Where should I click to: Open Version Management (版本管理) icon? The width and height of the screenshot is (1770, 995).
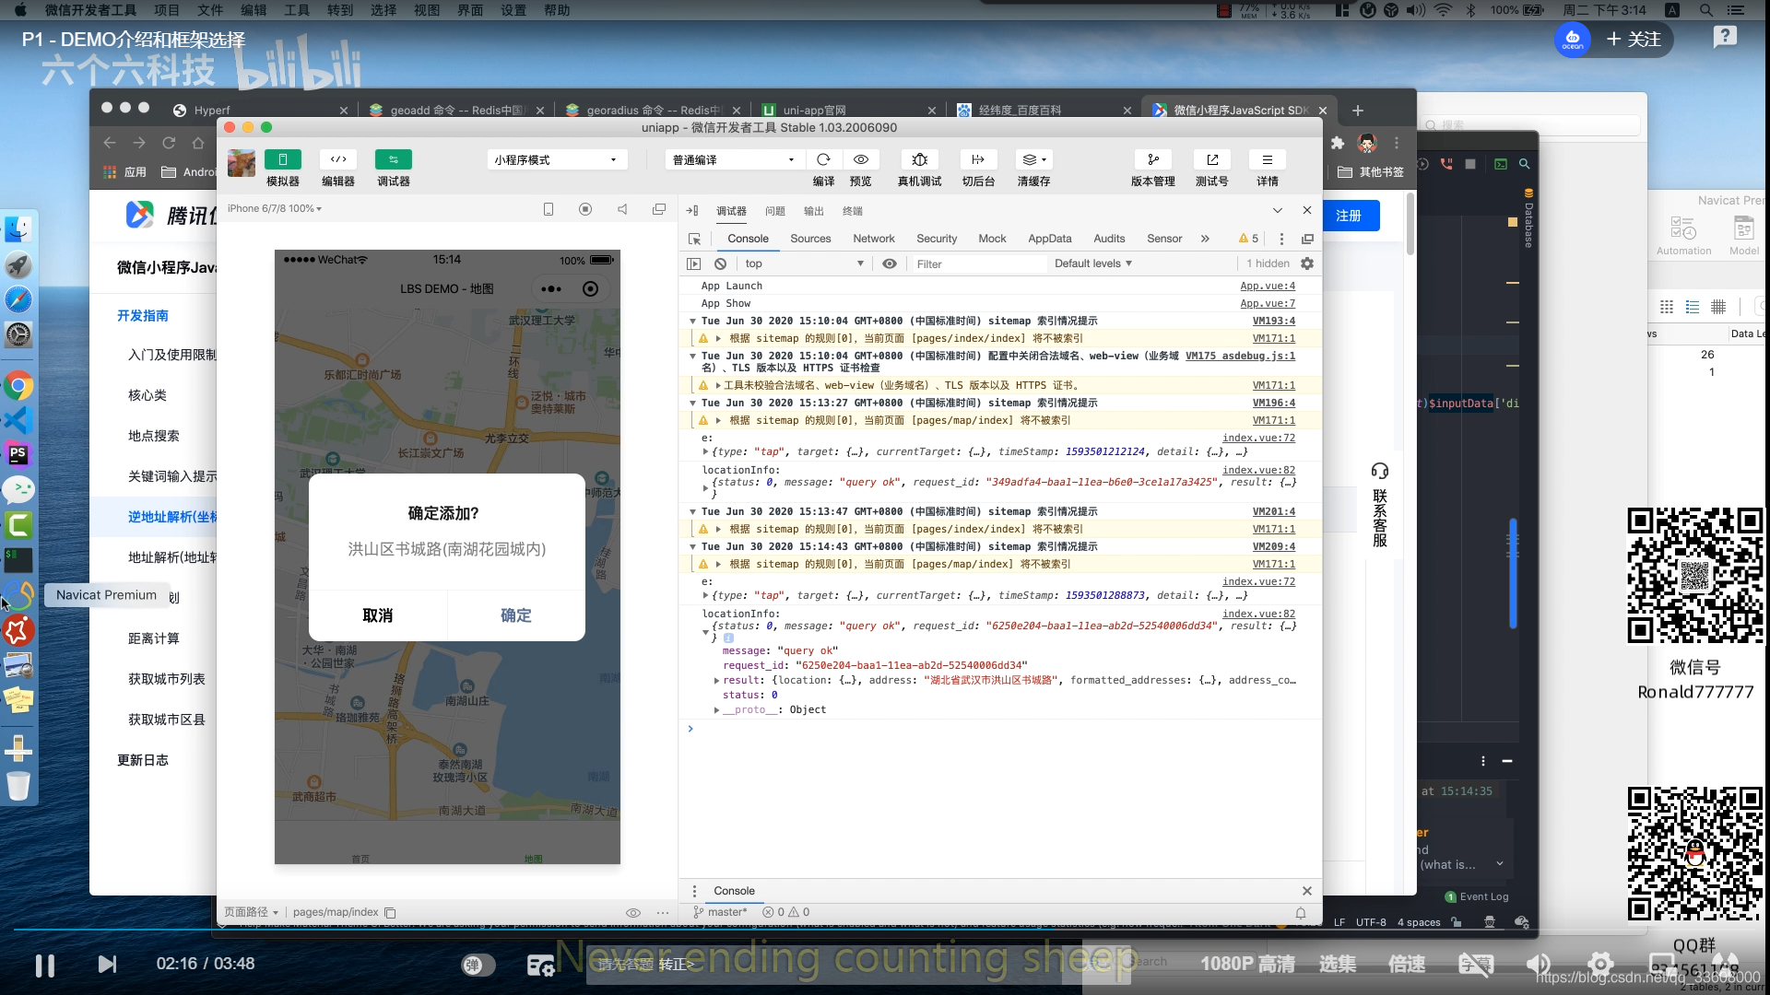(1152, 159)
